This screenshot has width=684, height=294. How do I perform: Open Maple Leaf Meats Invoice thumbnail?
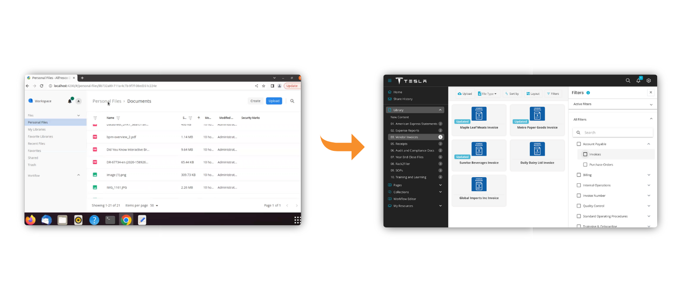(479, 114)
